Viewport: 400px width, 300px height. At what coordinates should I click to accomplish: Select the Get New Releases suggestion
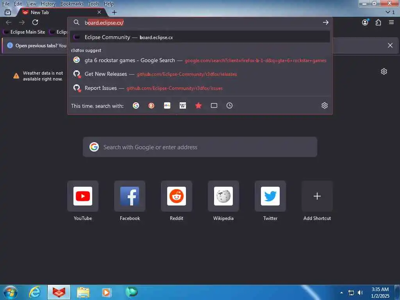(200, 74)
